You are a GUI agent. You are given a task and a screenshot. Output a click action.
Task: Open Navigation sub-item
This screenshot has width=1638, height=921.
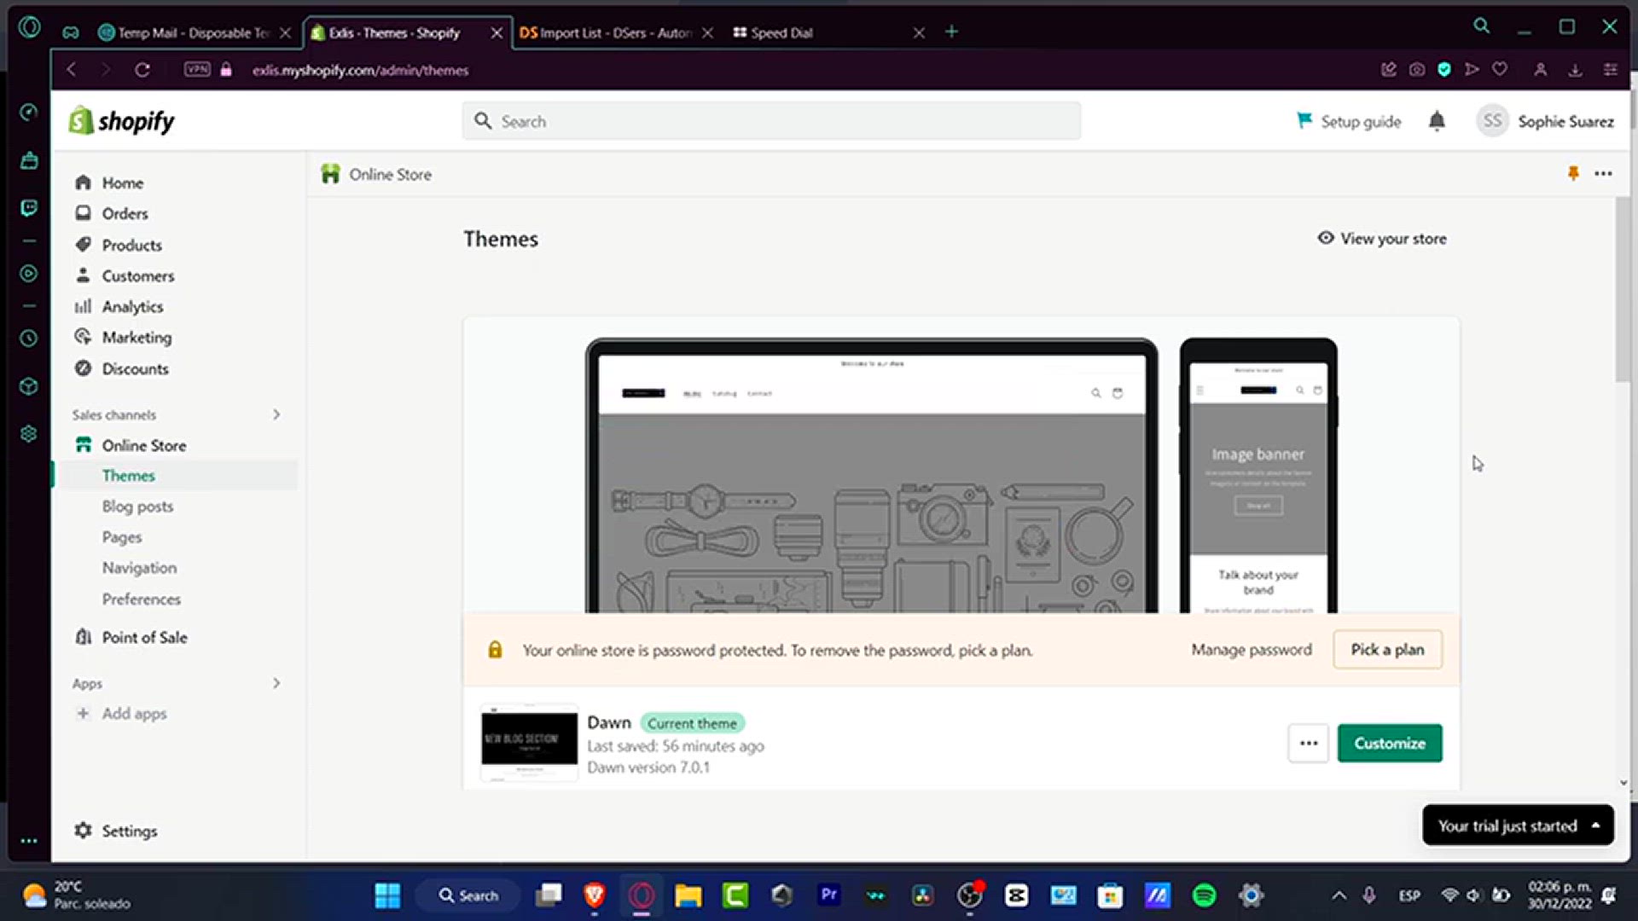(140, 568)
